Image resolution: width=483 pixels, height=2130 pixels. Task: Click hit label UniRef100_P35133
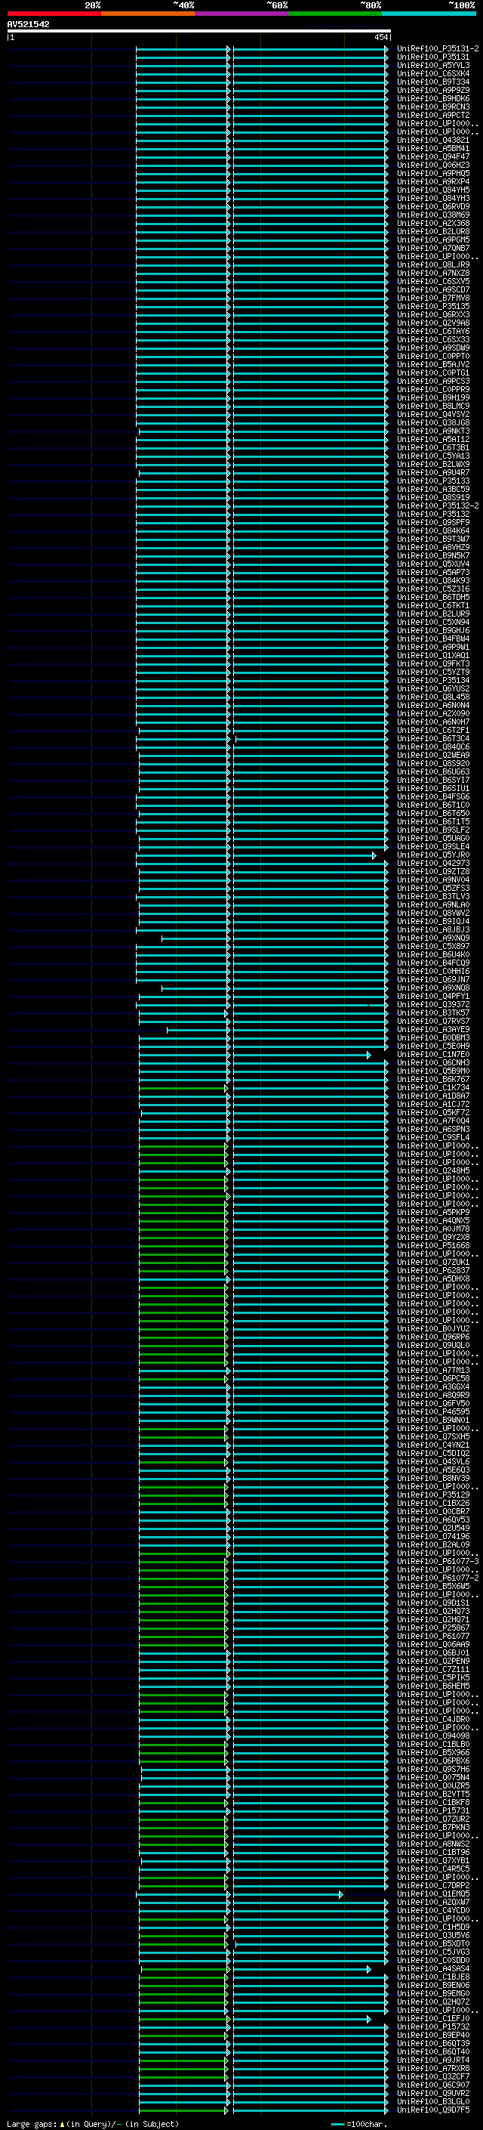pyautogui.click(x=433, y=481)
